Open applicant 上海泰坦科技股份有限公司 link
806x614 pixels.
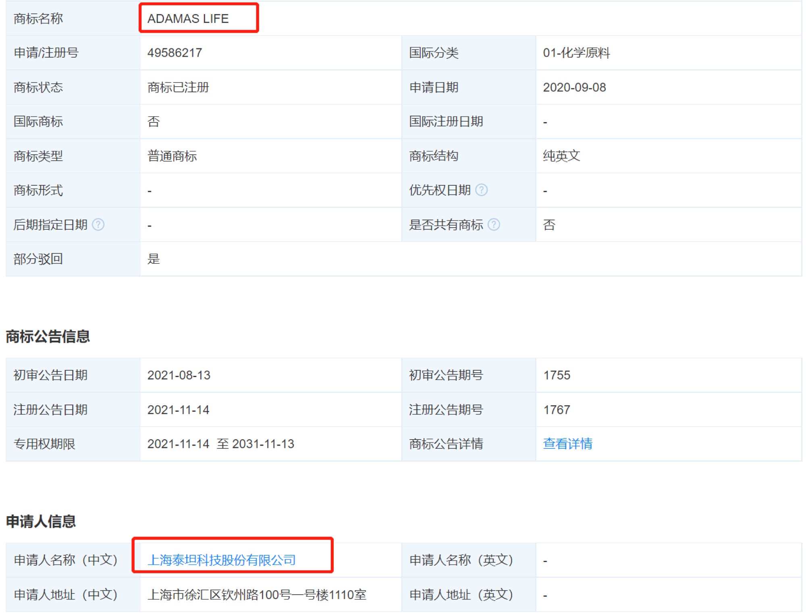point(221,560)
